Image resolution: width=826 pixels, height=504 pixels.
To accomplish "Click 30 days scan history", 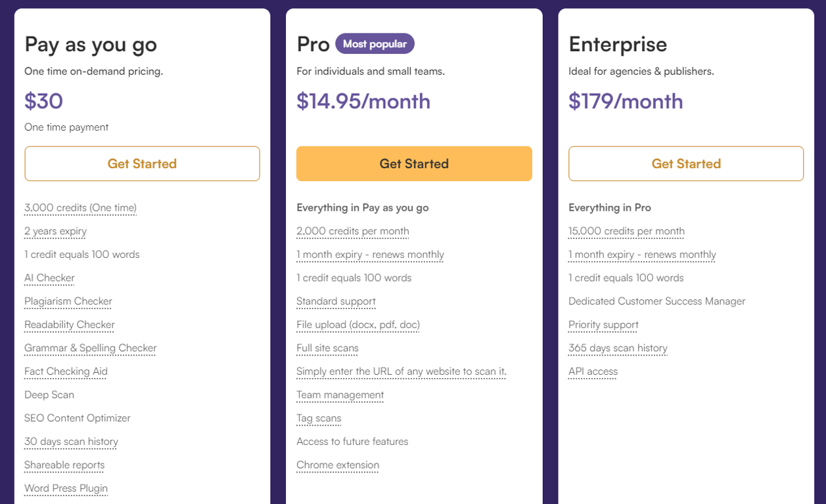I will pyautogui.click(x=71, y=442).
